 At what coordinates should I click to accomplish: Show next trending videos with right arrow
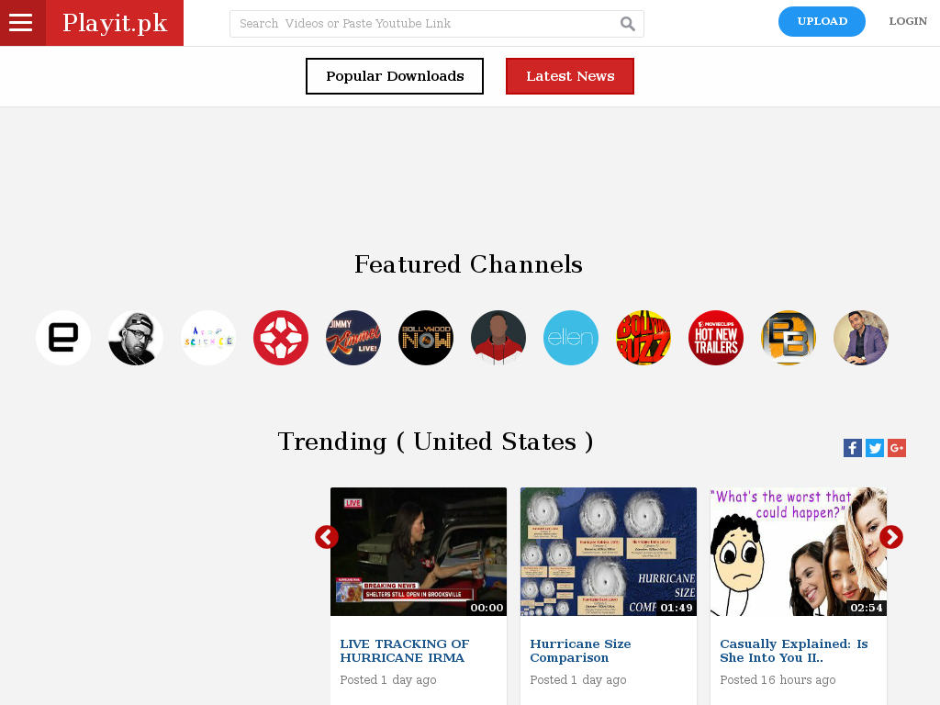click(891, 537)
